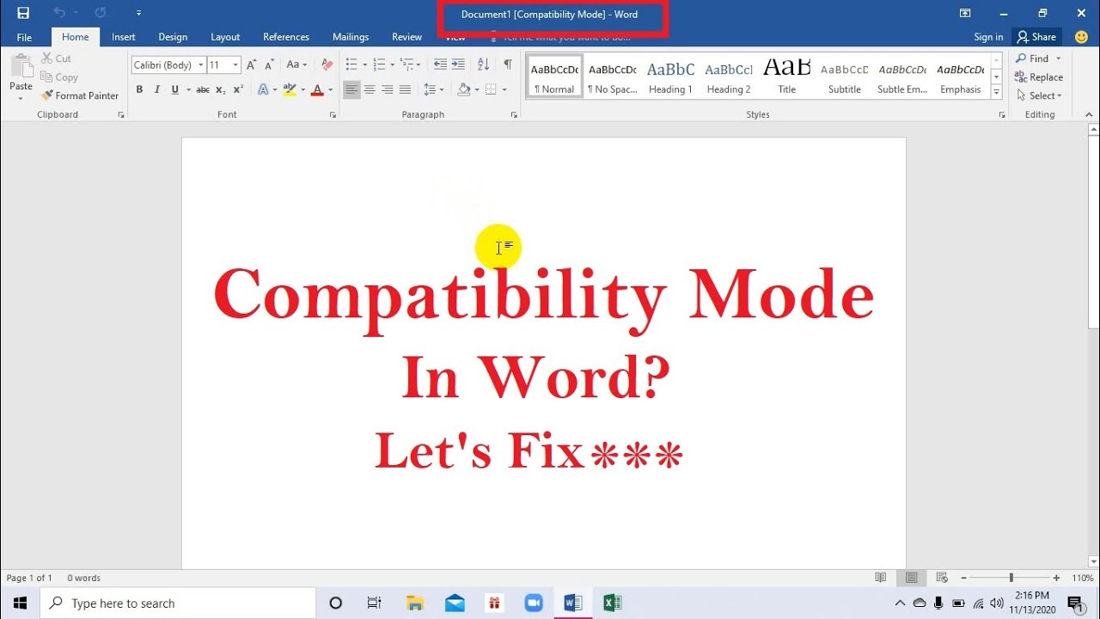1100x619 pixels.
Task: Toggle Bold formatting
Action: 139,89
